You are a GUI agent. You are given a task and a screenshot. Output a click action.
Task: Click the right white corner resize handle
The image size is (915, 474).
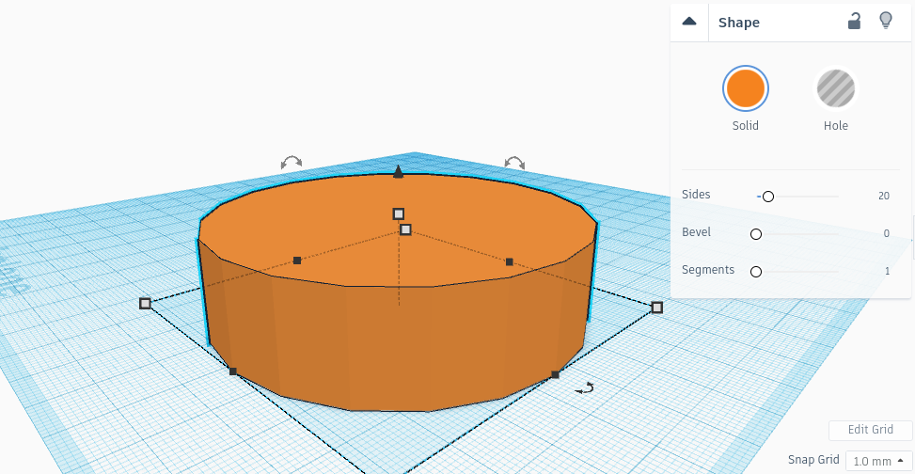click(x=657, y=307)
